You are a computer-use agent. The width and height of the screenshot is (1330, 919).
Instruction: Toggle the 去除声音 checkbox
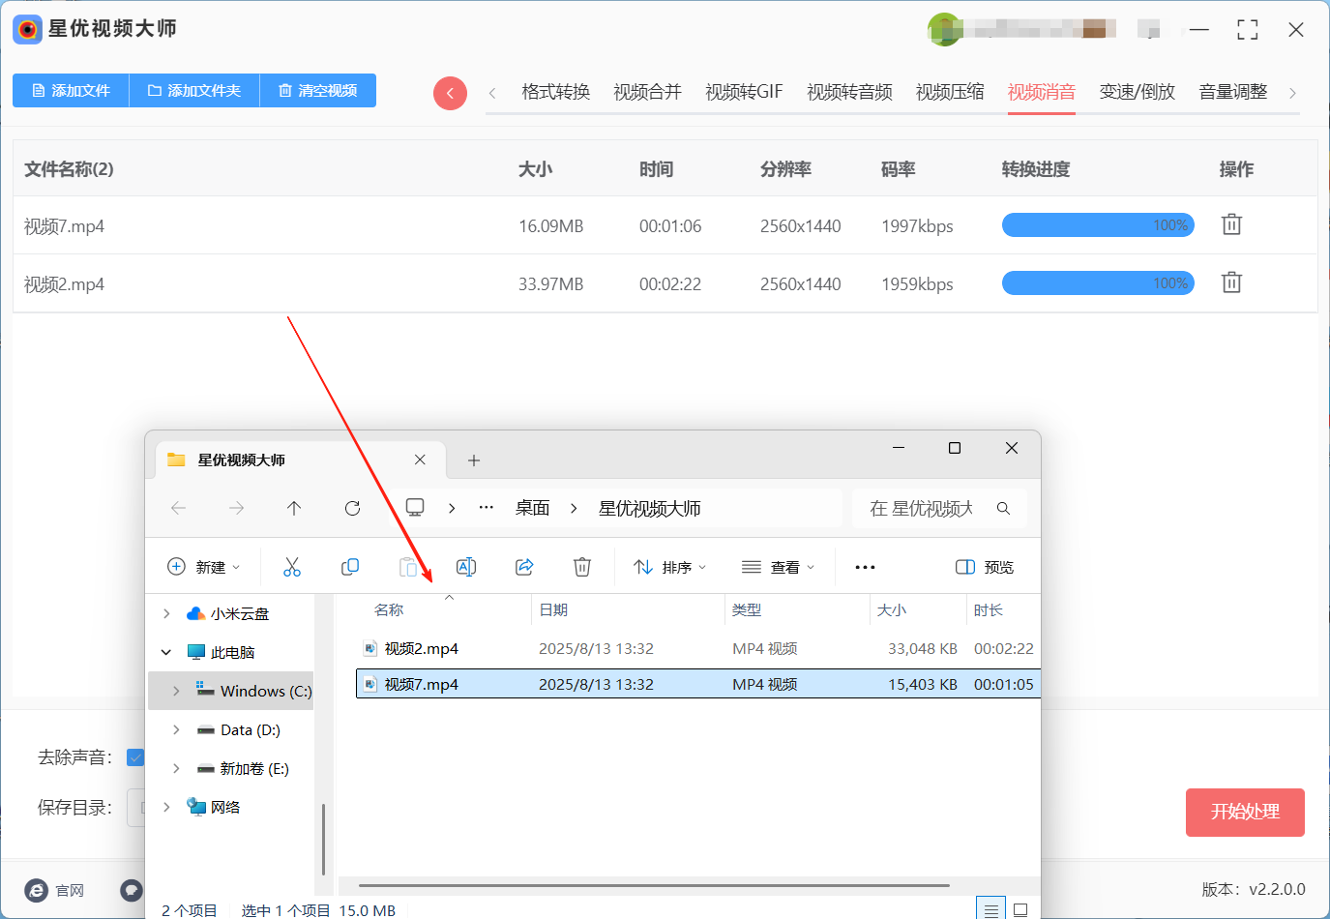pos(135,757)
